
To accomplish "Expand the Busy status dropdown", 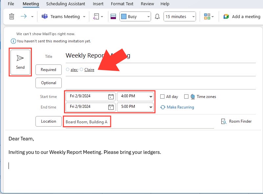I will click(135, 16).
